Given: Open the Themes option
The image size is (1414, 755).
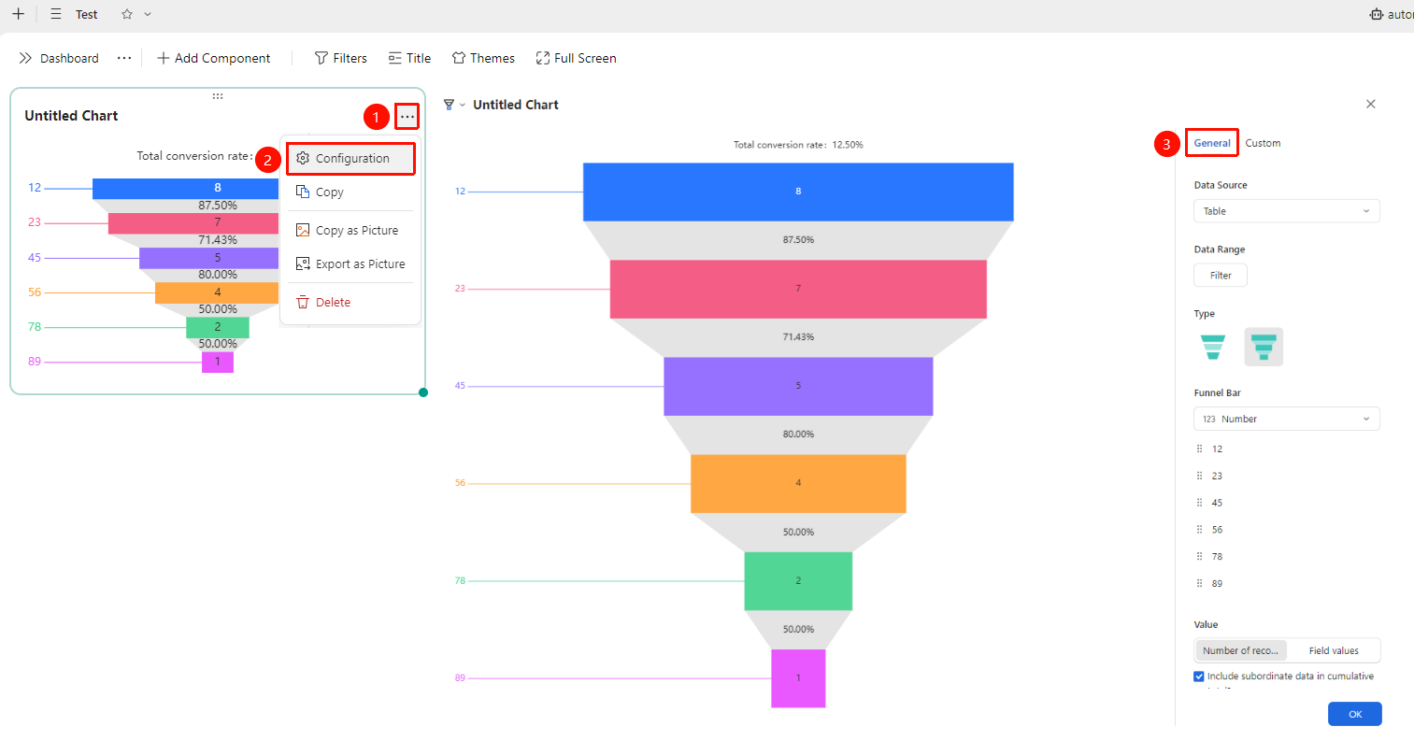Looking at the screenshot, I should [483, 58].
